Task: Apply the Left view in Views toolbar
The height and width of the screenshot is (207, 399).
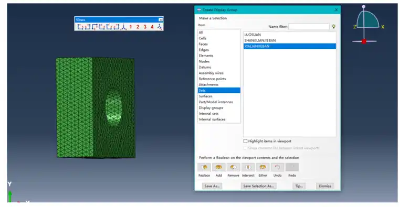Action: (x=109, y=27)
